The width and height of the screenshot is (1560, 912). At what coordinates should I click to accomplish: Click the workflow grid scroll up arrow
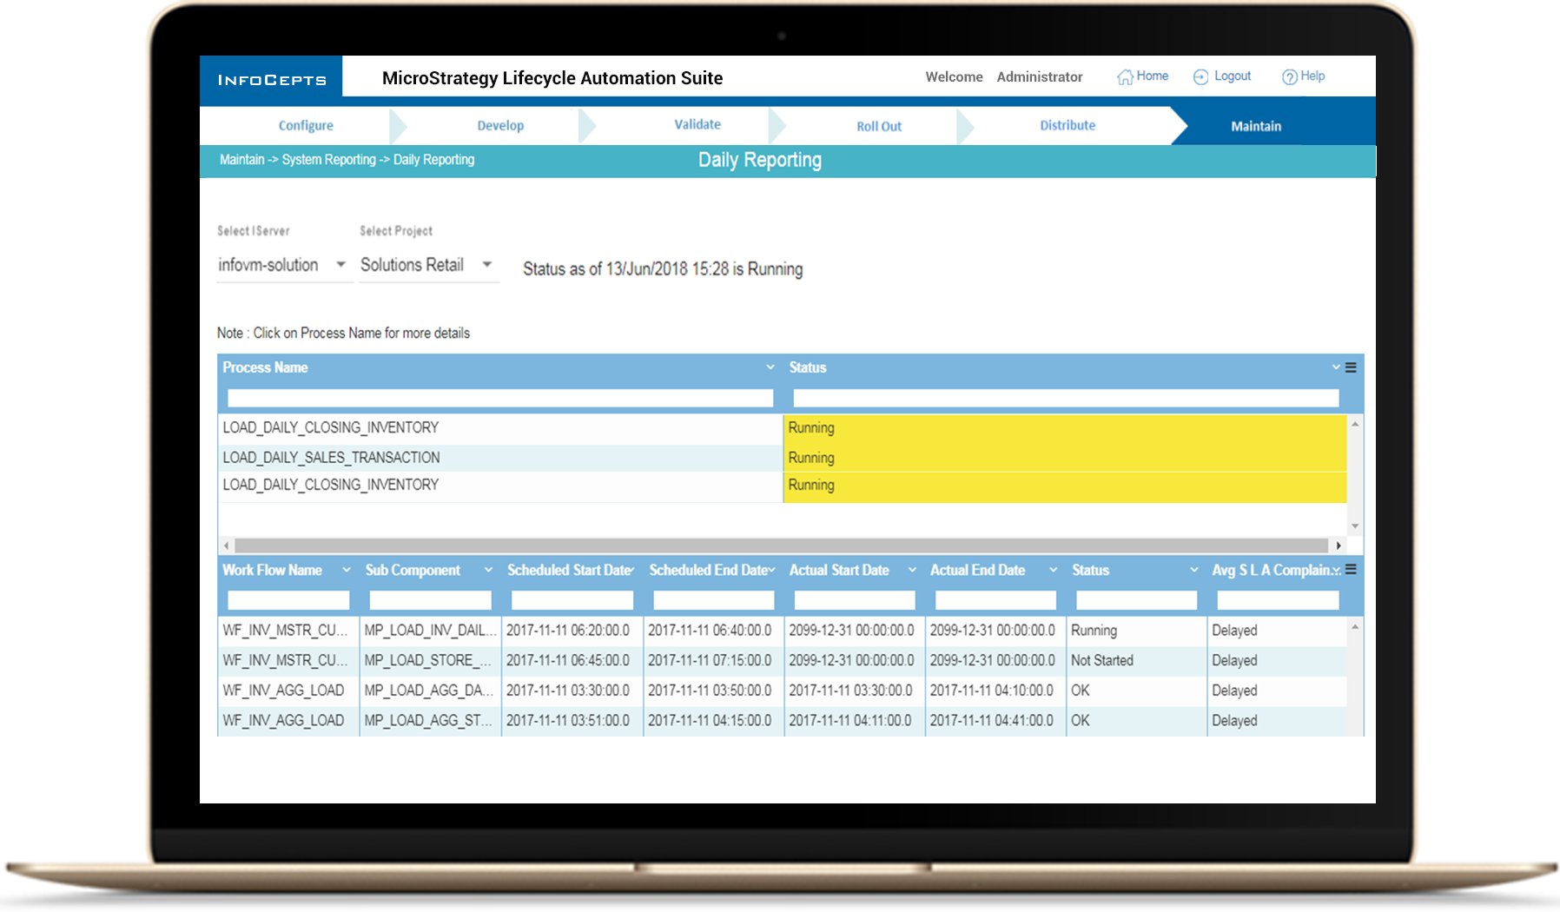pyautogui.click(x=1355, y=627)
